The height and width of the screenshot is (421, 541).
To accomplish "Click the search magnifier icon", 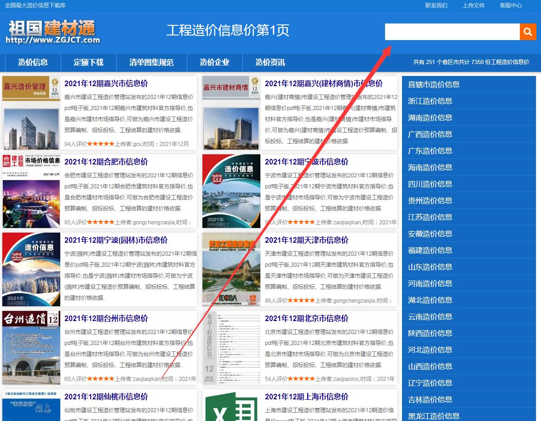I will 527,32.
